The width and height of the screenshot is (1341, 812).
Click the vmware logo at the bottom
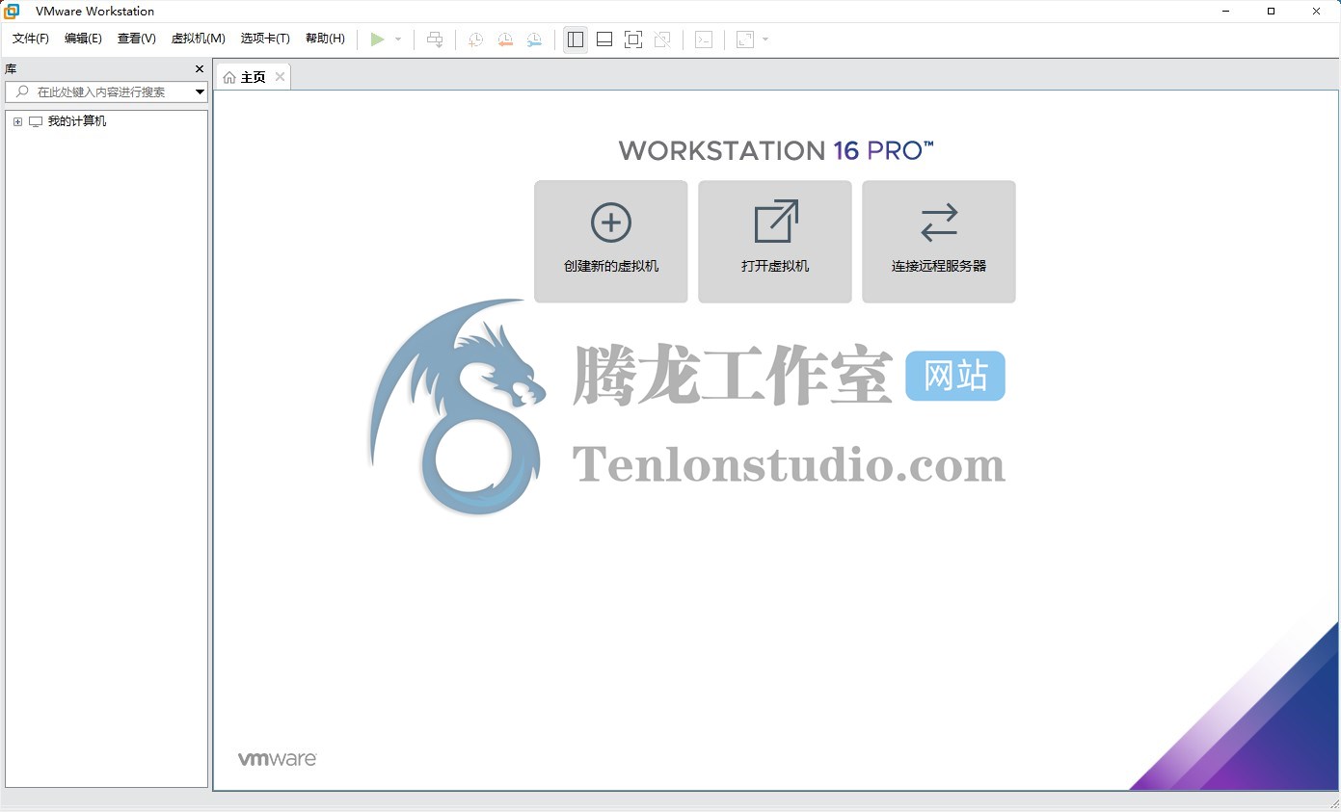[278, 759]
